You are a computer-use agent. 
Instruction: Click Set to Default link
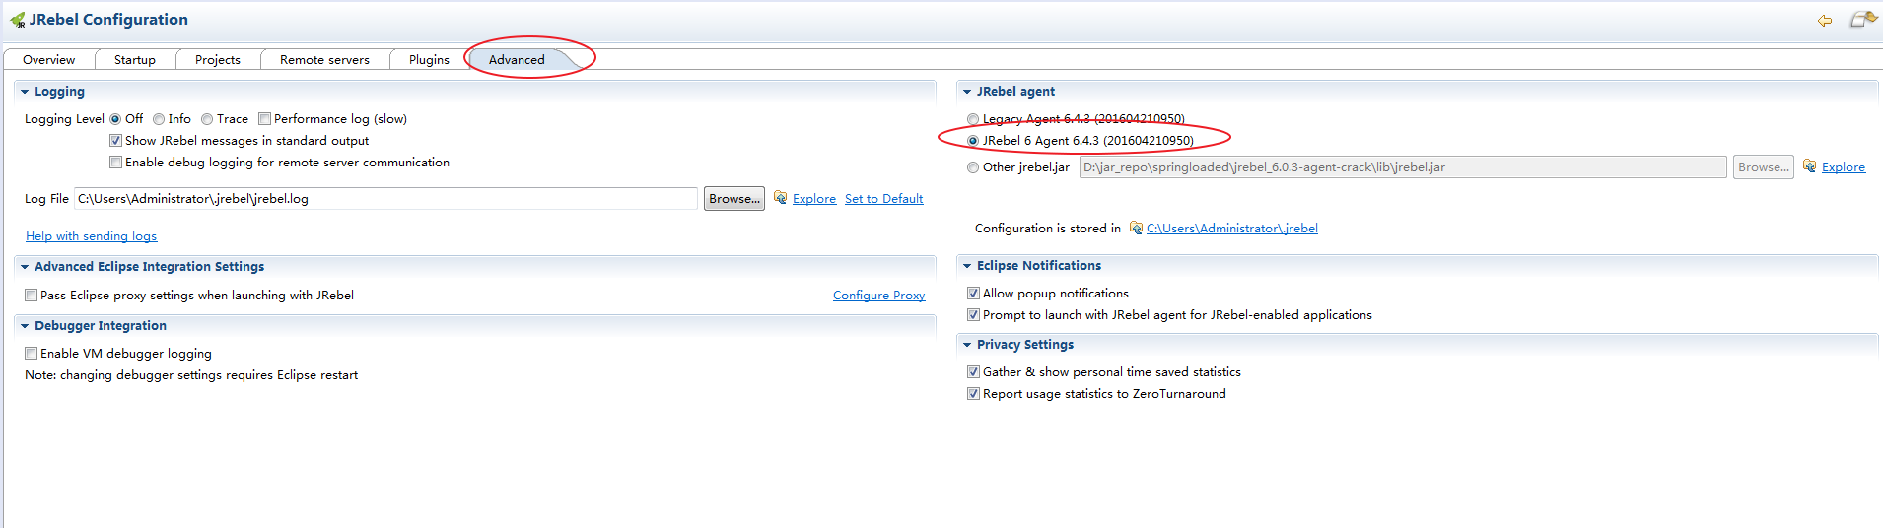883,199
